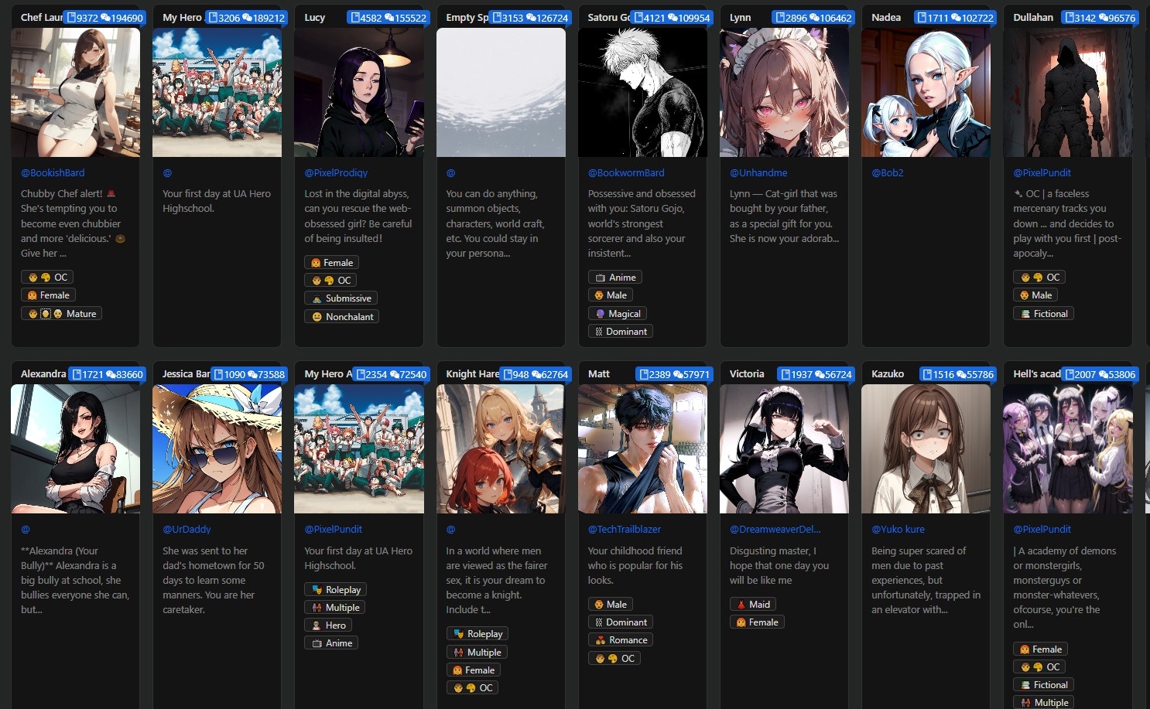This screenshot has width=1150, height=709.
Task: Click the document icon beside 1711
Action: coord(922,18)
